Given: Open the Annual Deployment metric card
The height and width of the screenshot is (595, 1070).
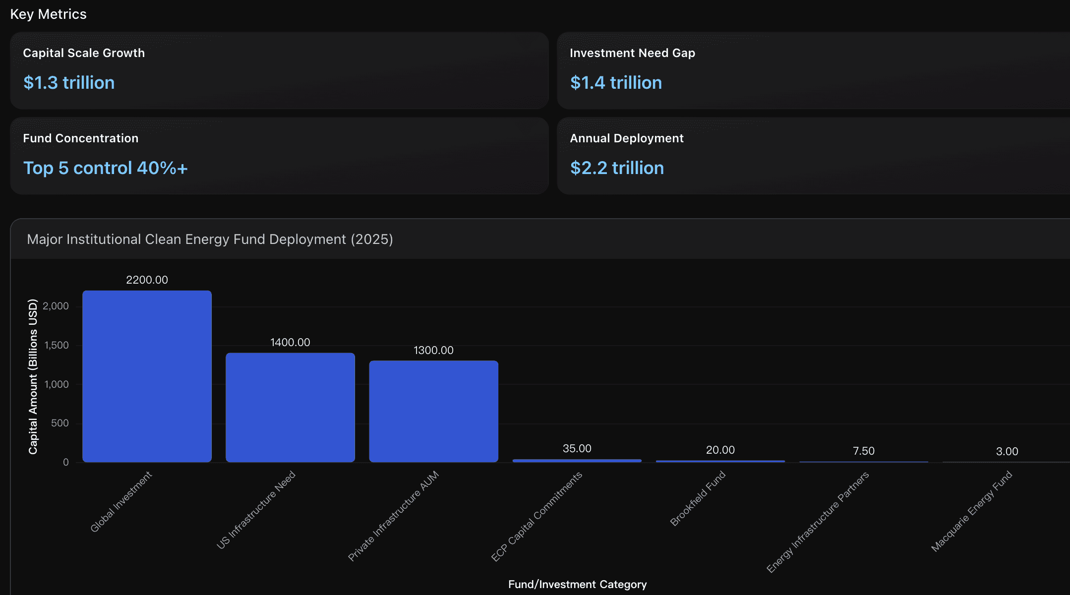Looking at the screenshot, I should tap(813, 156).
